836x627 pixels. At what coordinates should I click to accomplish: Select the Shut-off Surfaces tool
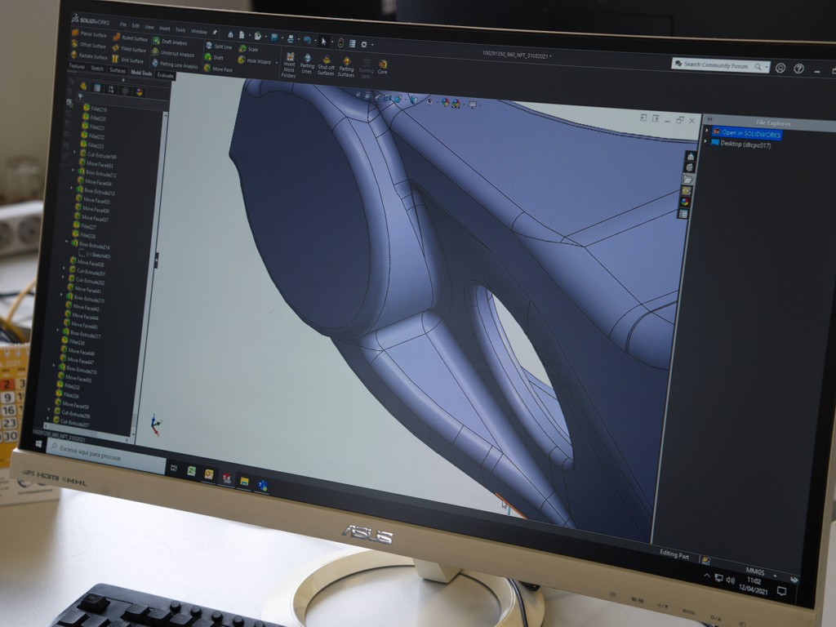point(326,64)
